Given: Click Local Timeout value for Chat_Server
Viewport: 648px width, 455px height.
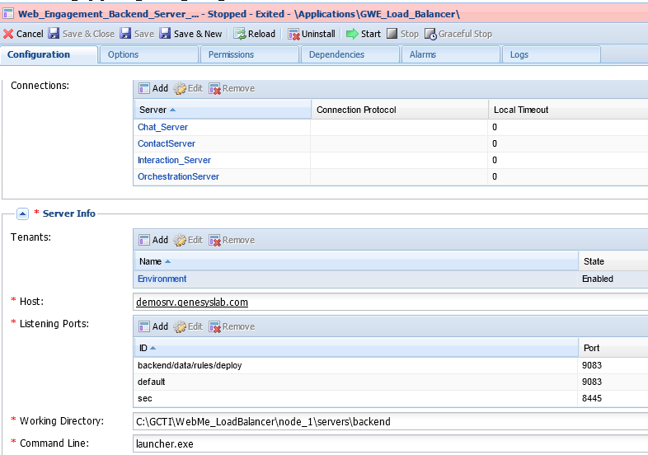Looking at the screenshot, I should pyautogui.click(x=495, y=127).
